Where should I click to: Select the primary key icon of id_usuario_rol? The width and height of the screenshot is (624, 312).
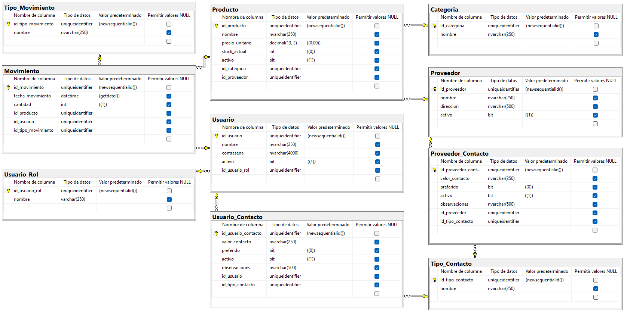[8, 191]
